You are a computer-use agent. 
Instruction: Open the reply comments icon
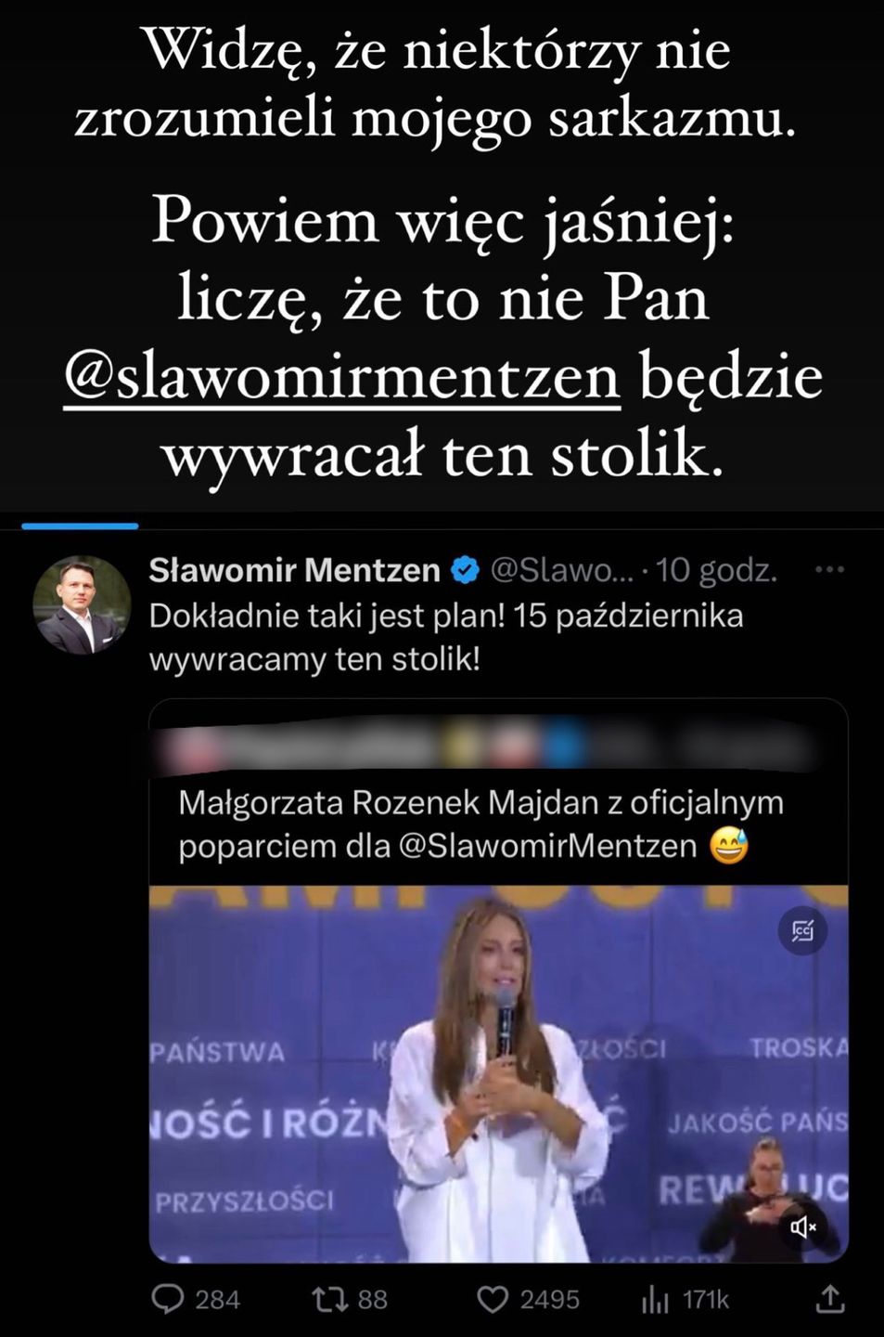point(168,1300)
